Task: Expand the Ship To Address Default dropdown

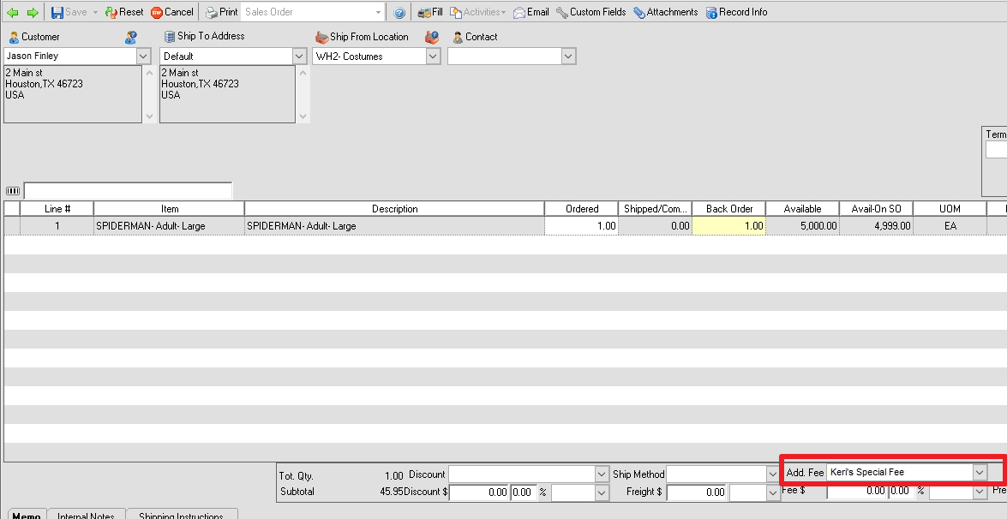Action: click(299, 57)
